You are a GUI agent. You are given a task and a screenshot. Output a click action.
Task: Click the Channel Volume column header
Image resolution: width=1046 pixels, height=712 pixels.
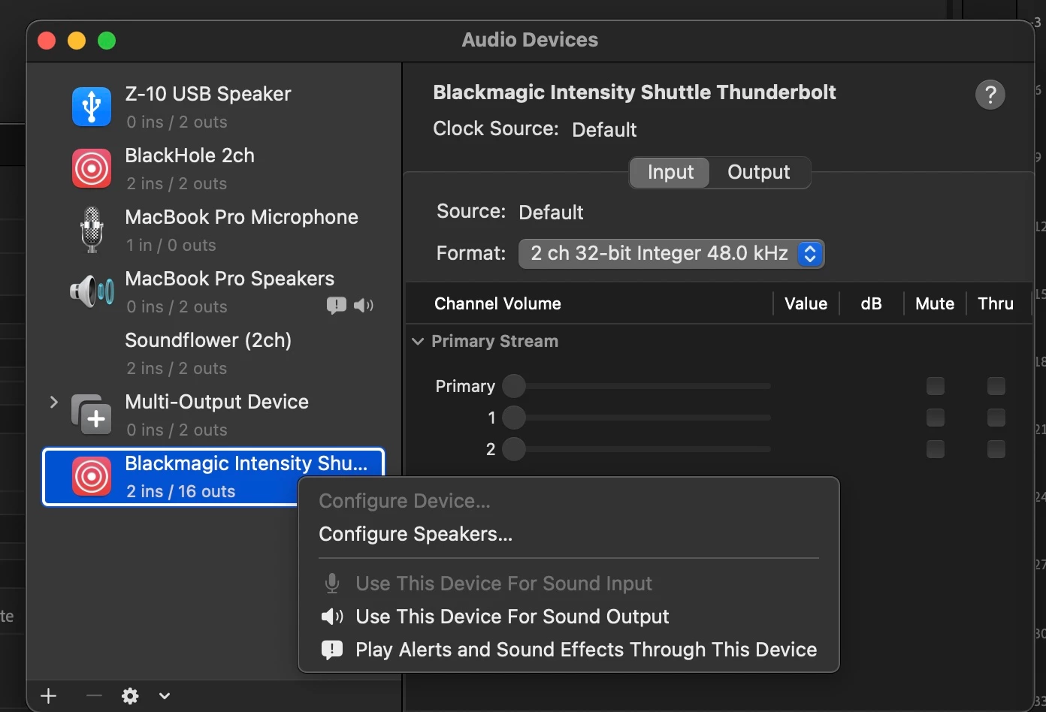tap(497, 303)
